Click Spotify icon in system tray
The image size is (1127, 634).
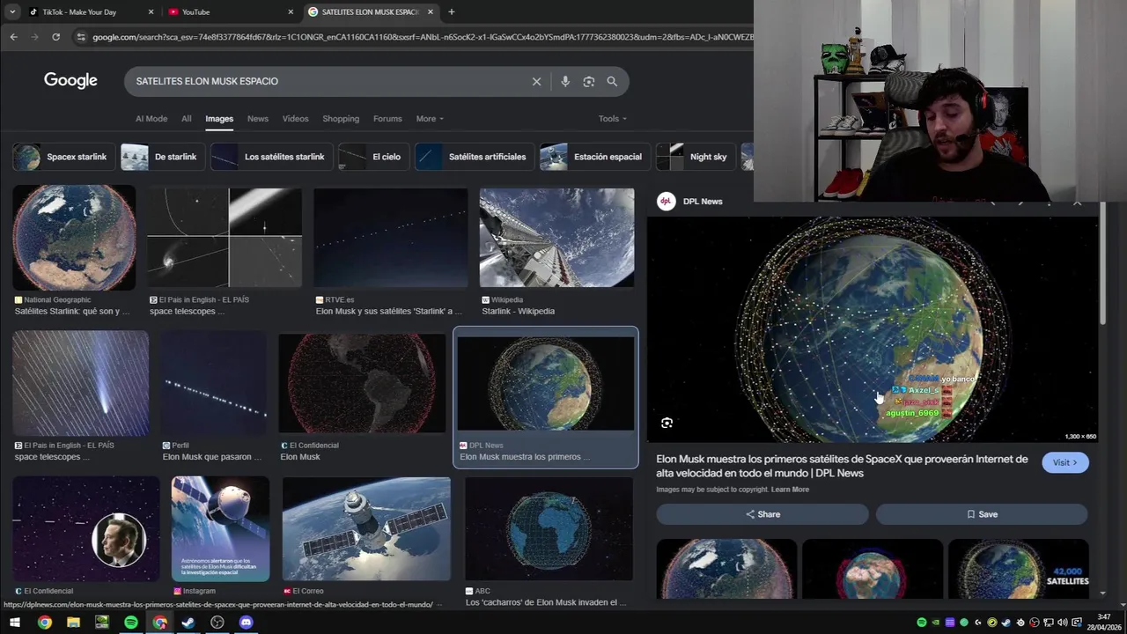click(922, 623)
